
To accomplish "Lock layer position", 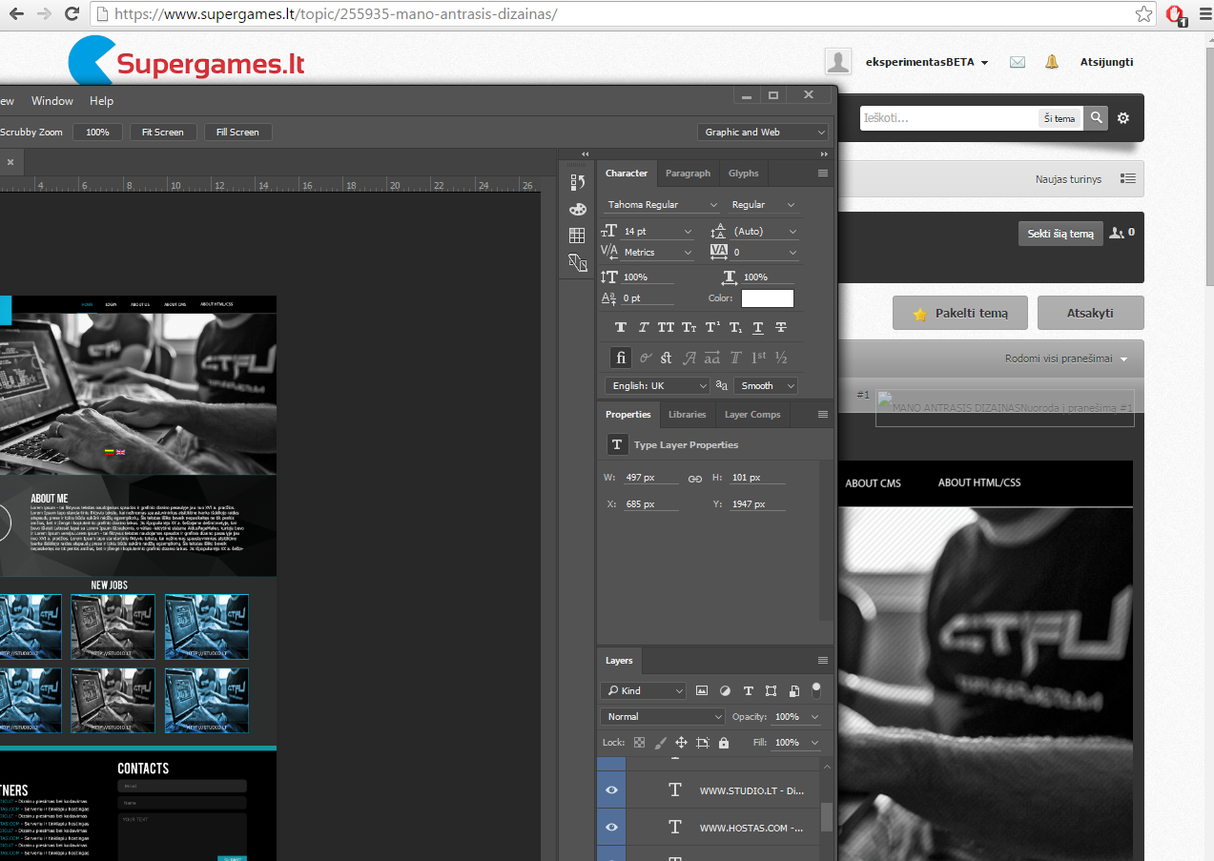I will point(681,742).
